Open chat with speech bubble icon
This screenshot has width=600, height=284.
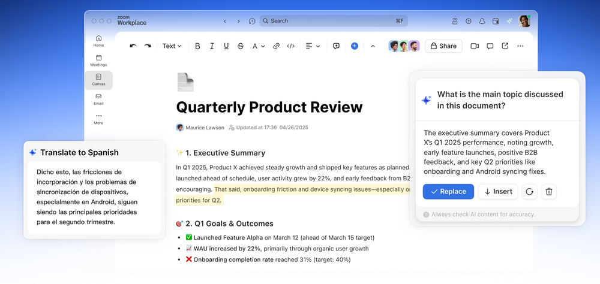pos(490,46)
